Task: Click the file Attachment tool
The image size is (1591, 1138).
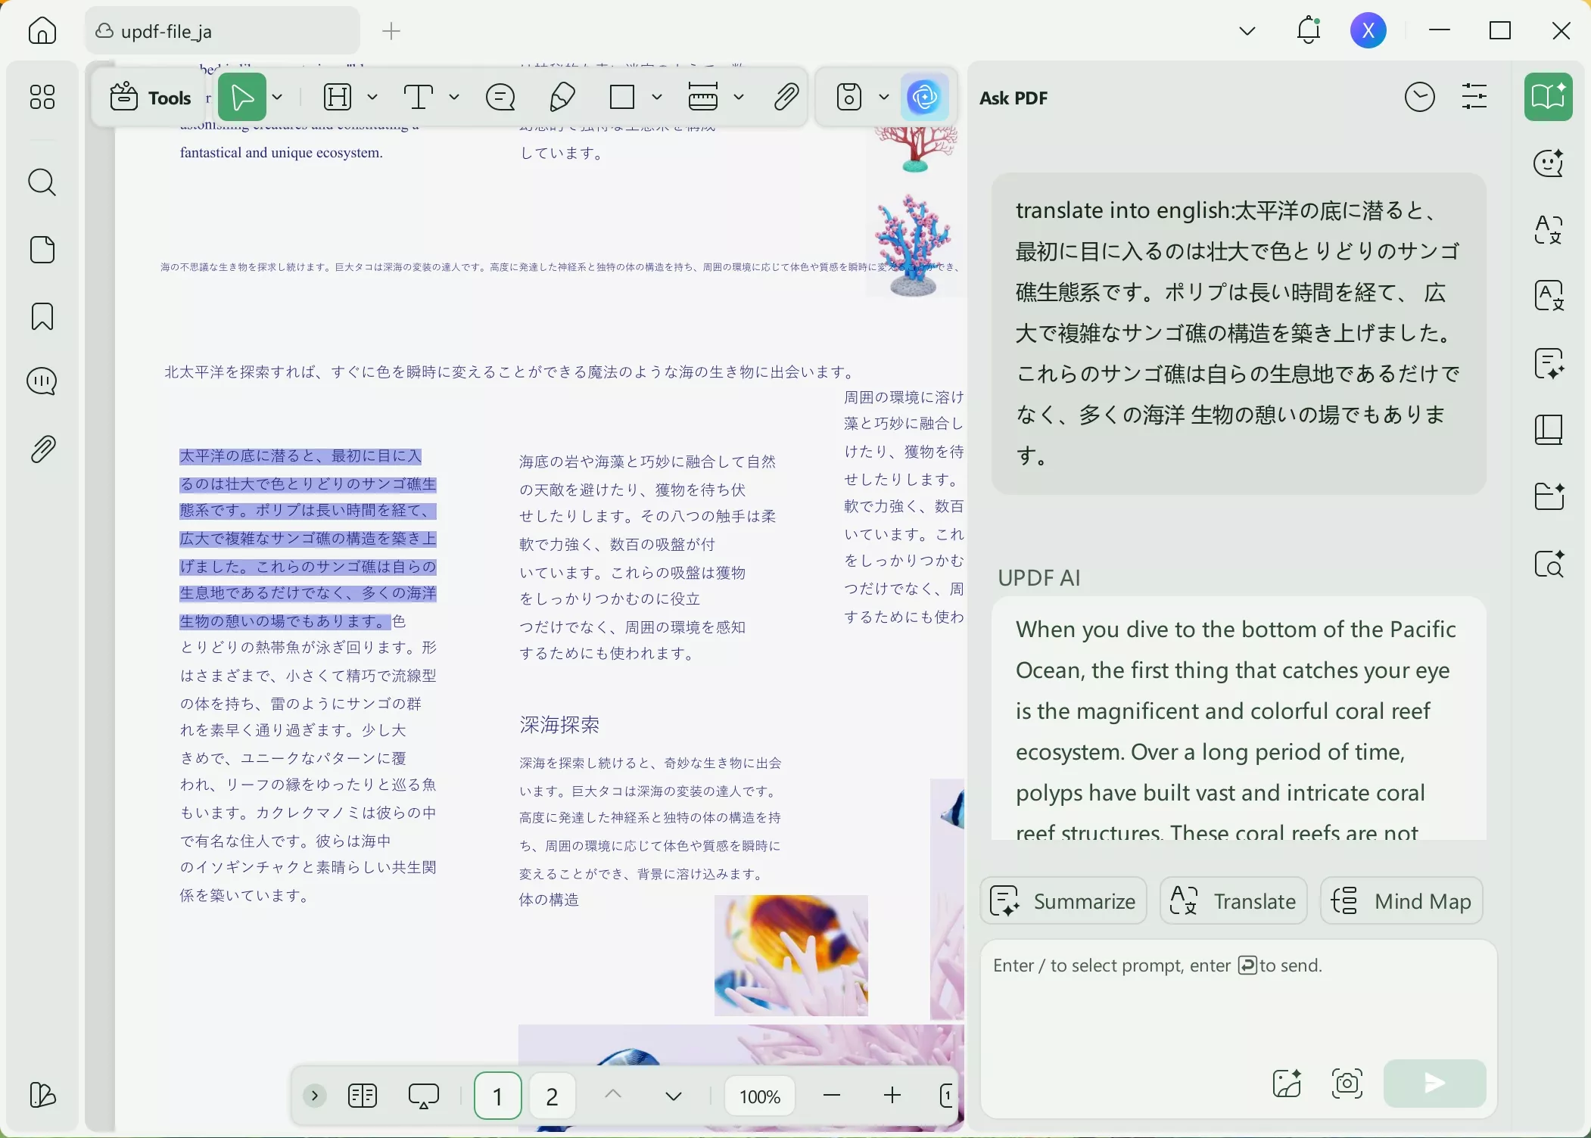Action: point(786,97)
